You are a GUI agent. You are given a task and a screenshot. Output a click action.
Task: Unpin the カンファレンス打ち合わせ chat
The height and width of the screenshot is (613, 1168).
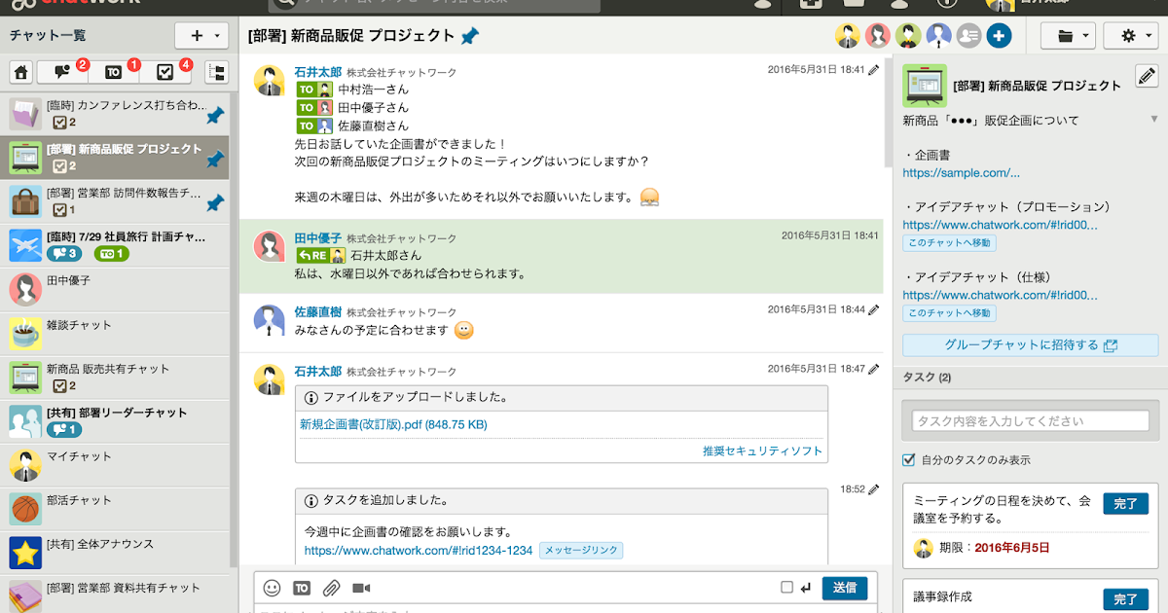click(215, 117)
